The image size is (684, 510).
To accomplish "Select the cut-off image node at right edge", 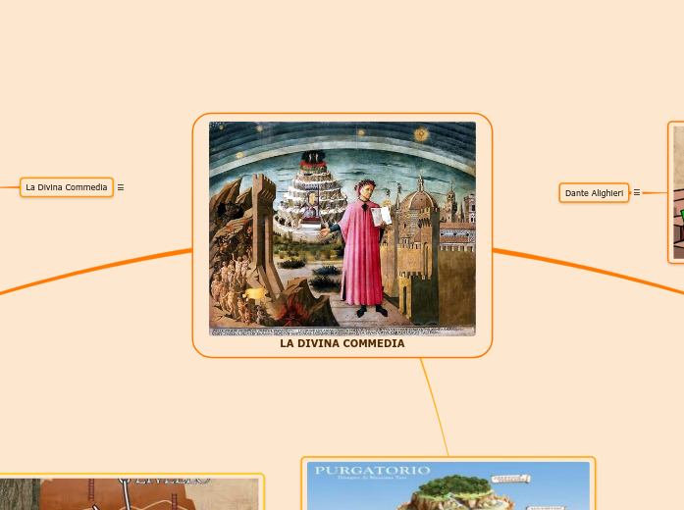I will [x=676, y=192].
